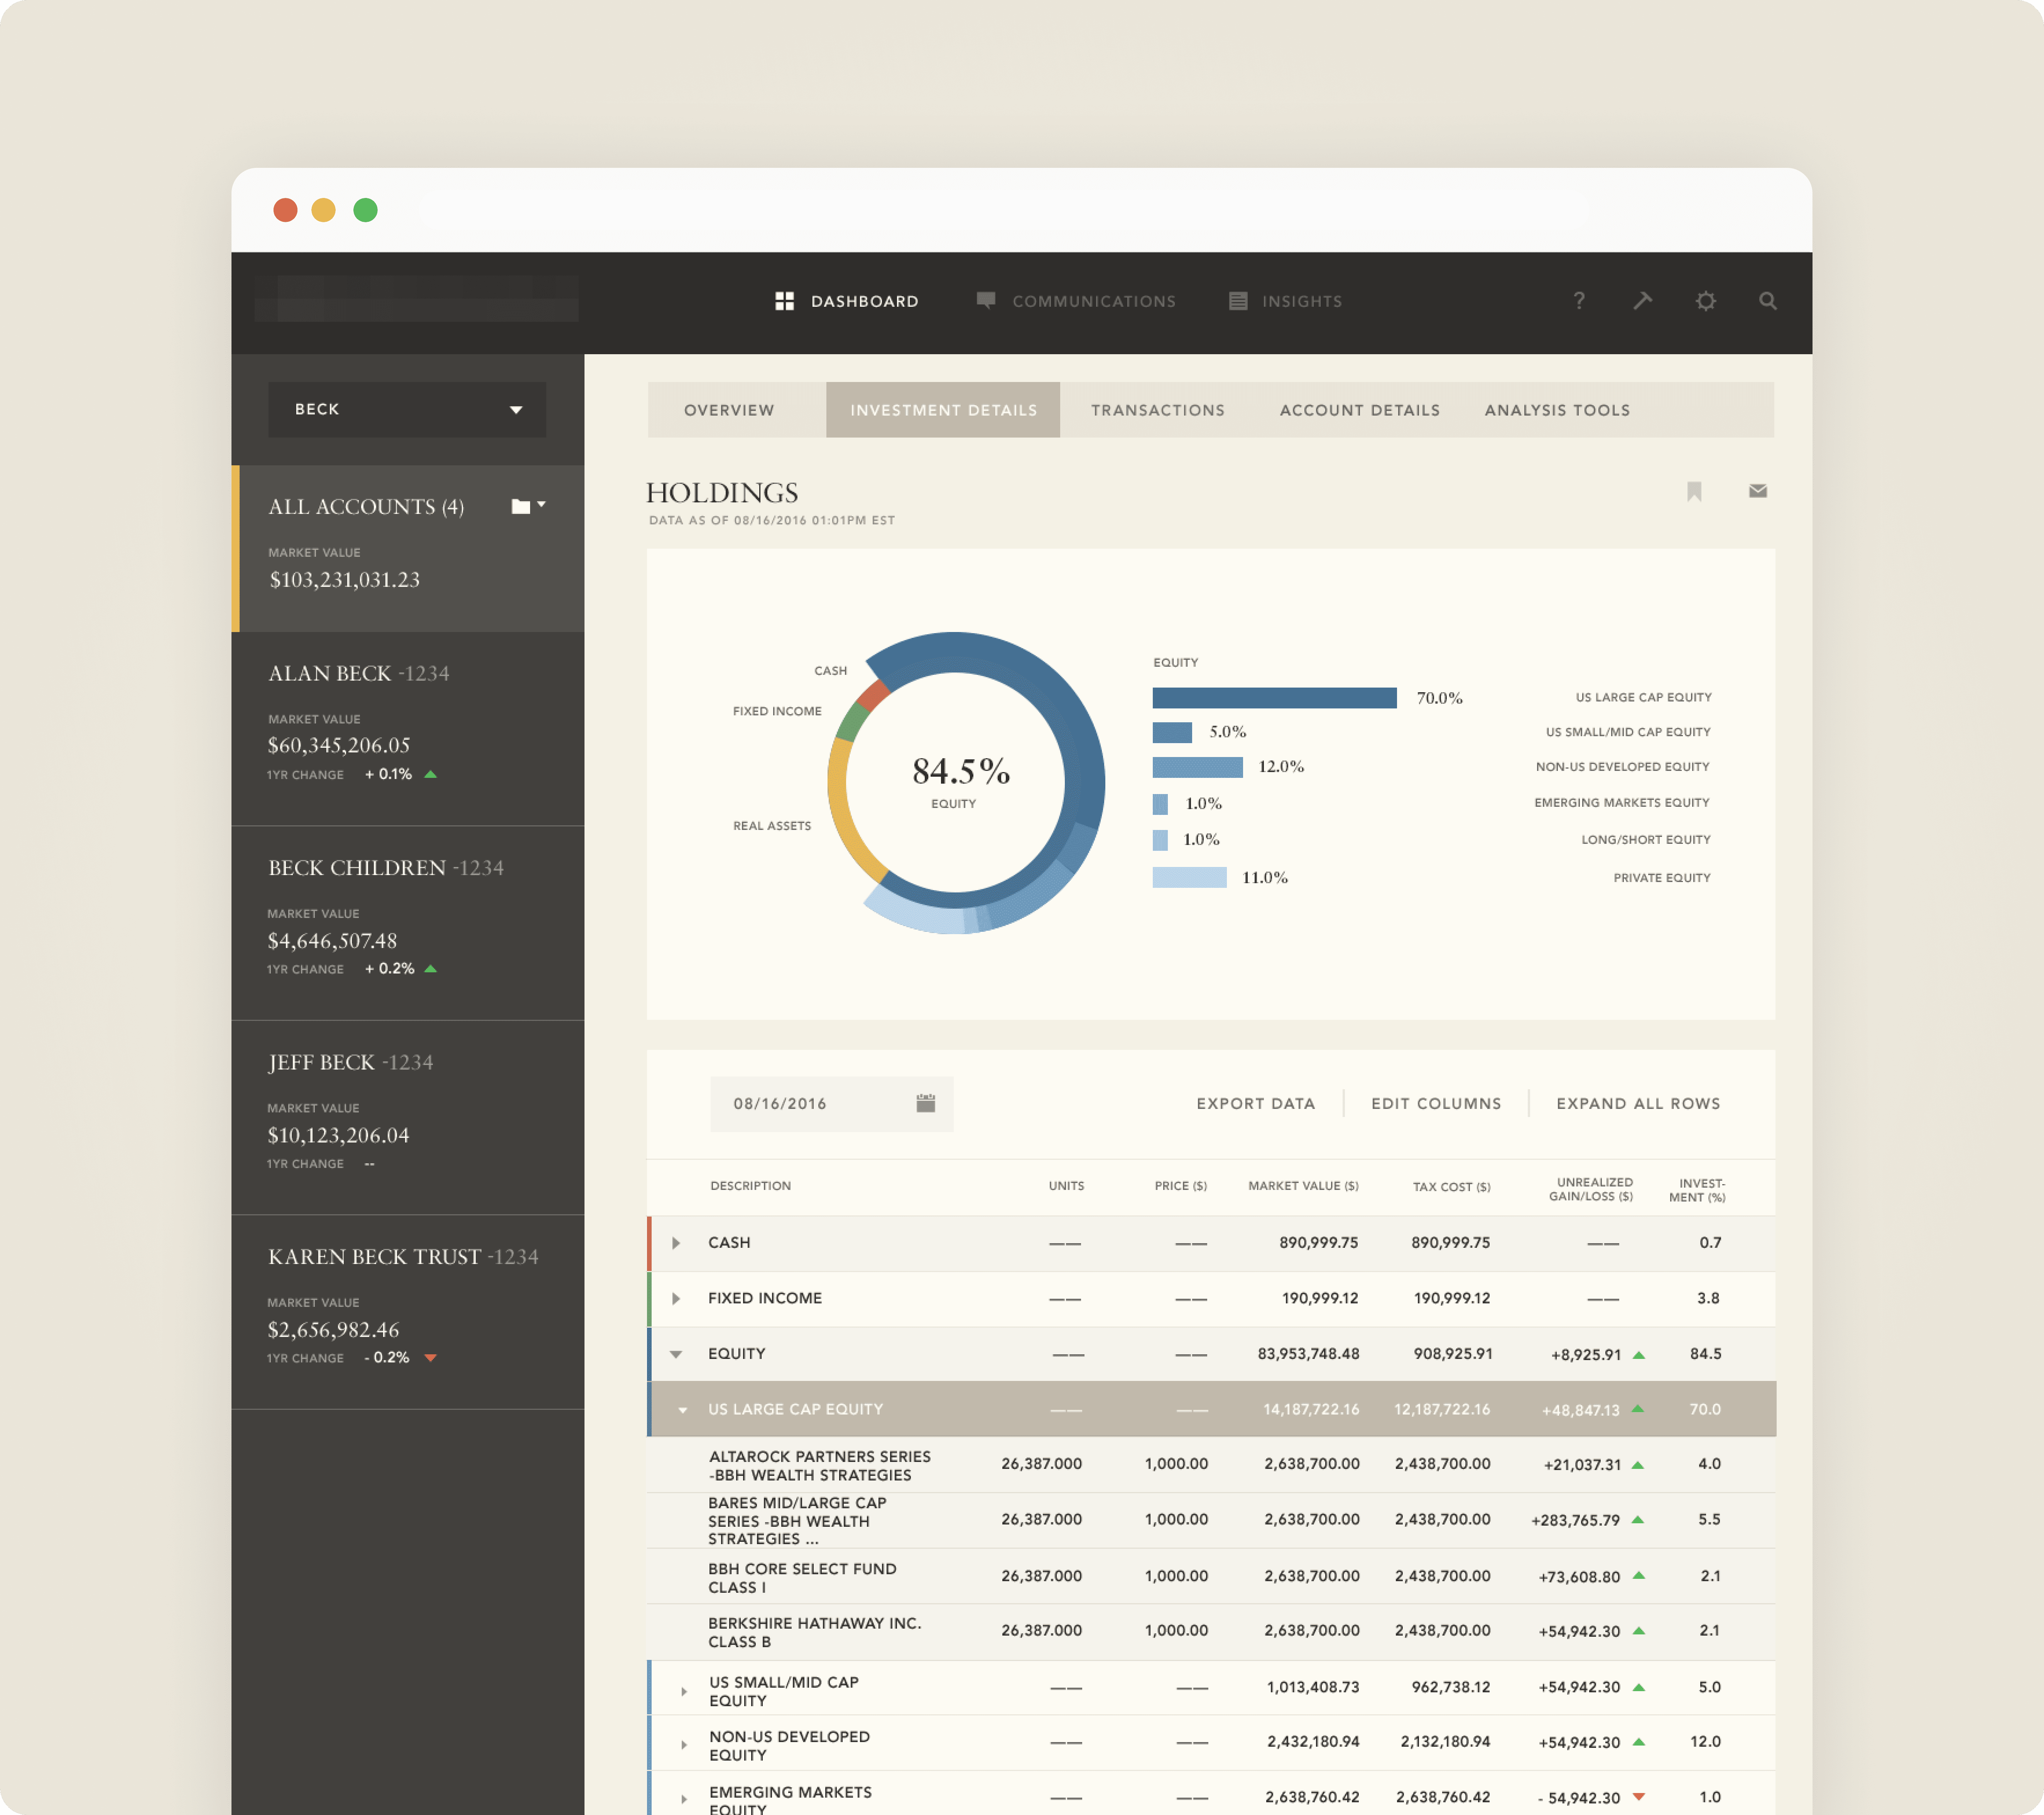The image size is (2044, 1815).
Task: Expand the Emerging Markets Equity row
Action: click(684, 1800)
